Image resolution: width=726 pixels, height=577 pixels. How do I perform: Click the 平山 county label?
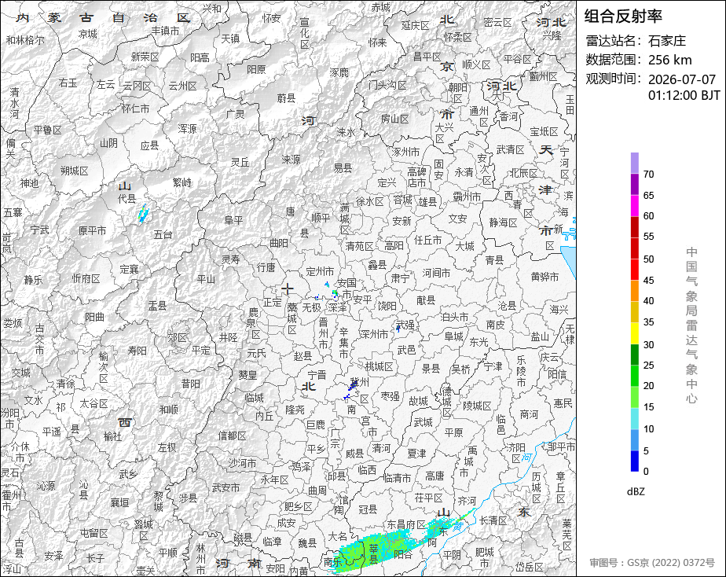(x=206, y=279)
